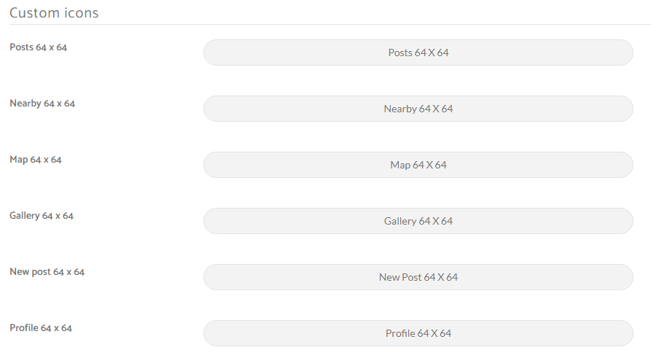Click the Gallery 64 X 64 upload button
Viewport: 651px width, 358px height.
[418, 221]
